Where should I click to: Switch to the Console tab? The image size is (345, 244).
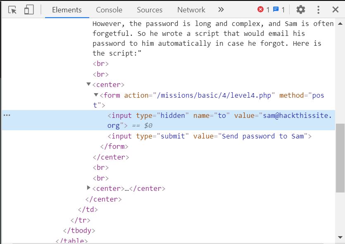tap(109, 10)
